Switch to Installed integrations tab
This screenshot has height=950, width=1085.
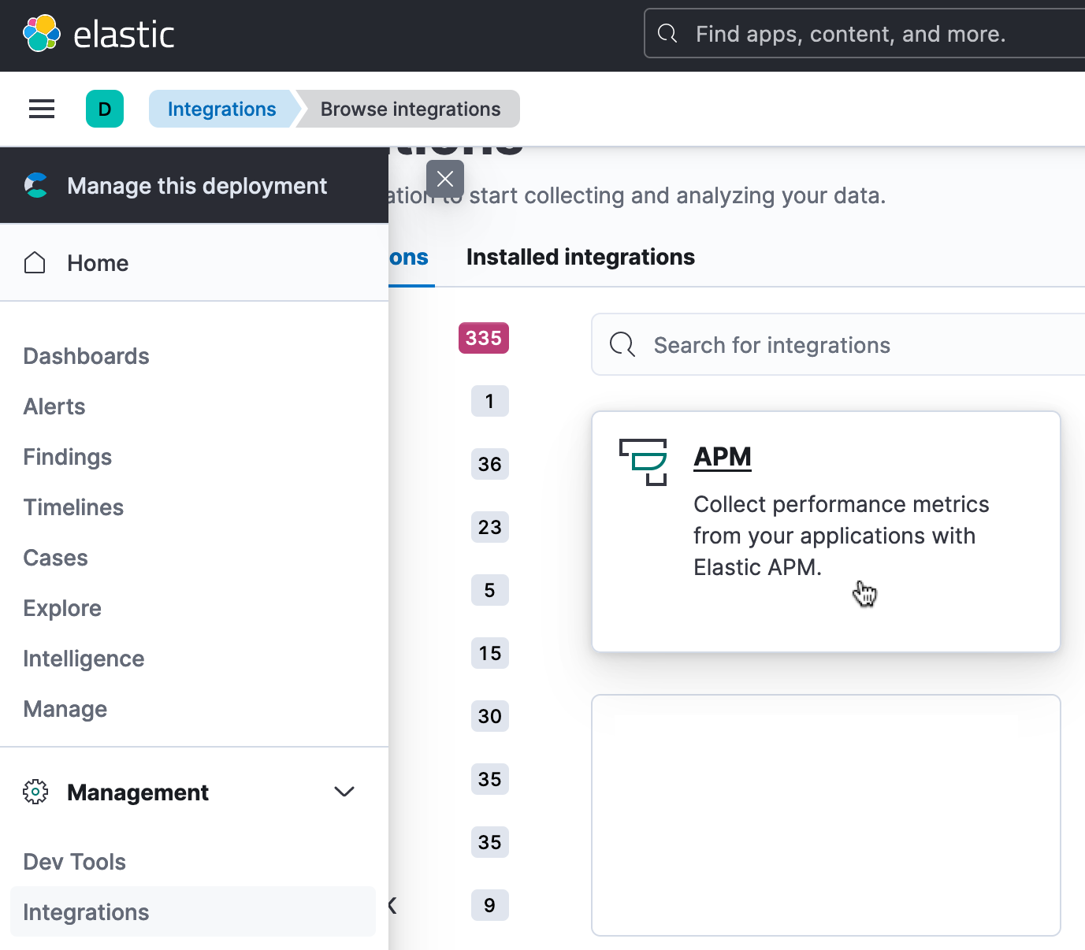coord(580,258)
